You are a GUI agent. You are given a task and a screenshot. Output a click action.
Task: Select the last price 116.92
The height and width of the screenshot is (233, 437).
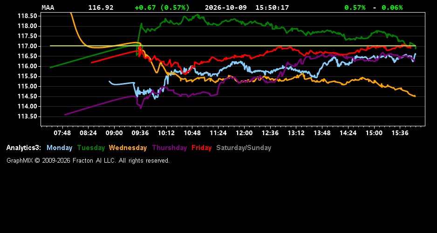101,7
